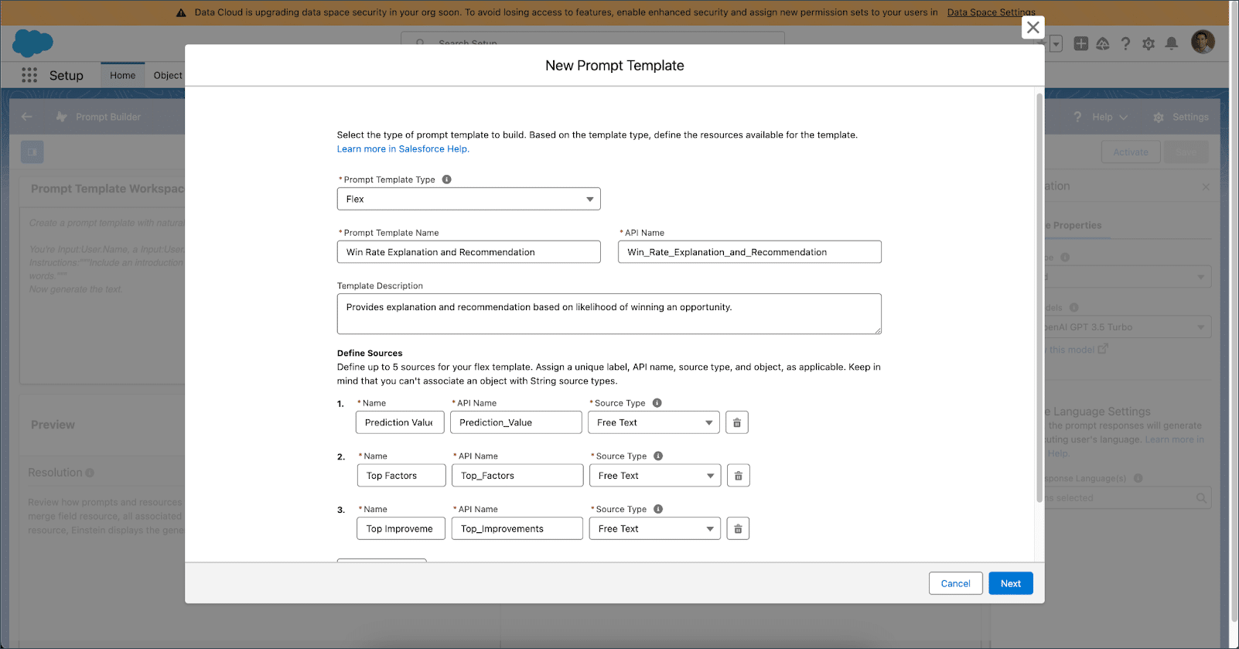This screenshot has width=1239, height=649.
Task: Click the Salesforce cloud logo
Action: (32, 43)
